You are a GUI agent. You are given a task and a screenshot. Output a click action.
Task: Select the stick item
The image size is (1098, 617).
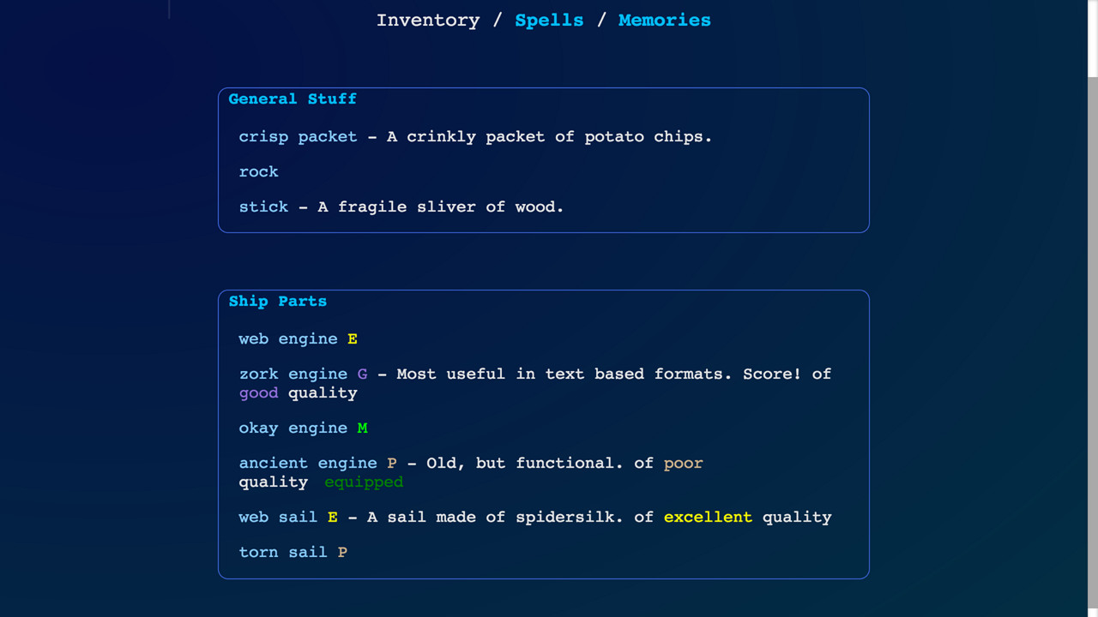[x=263, y=207]
